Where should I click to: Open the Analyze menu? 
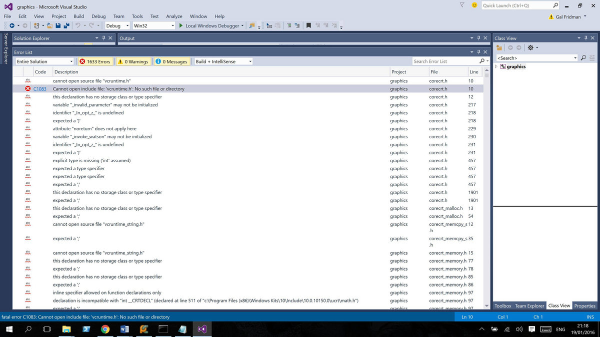coord(174,16)
